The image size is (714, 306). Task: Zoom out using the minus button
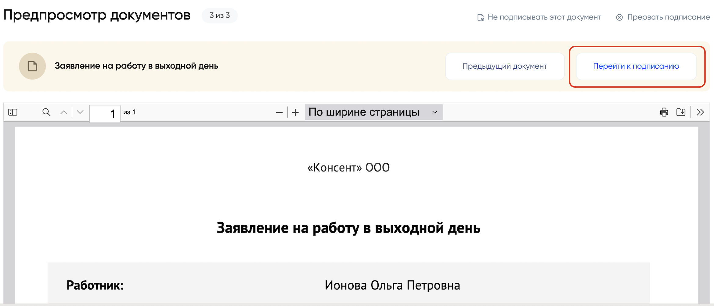279,112
